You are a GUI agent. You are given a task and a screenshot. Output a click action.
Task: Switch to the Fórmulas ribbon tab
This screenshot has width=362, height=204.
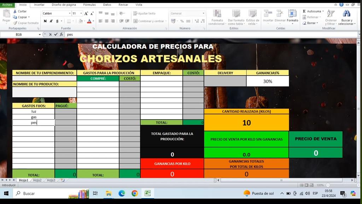(x=89, y=5)
